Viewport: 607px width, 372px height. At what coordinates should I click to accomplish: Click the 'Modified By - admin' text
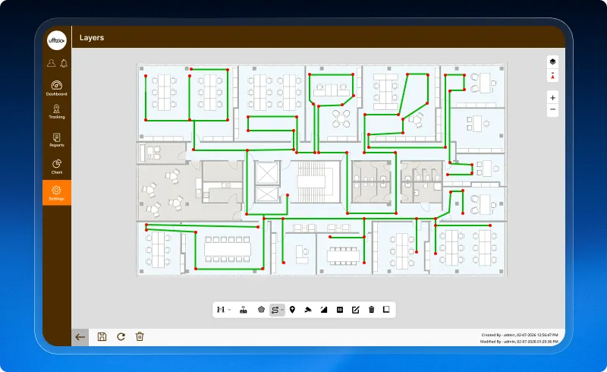tap(519, 342)
